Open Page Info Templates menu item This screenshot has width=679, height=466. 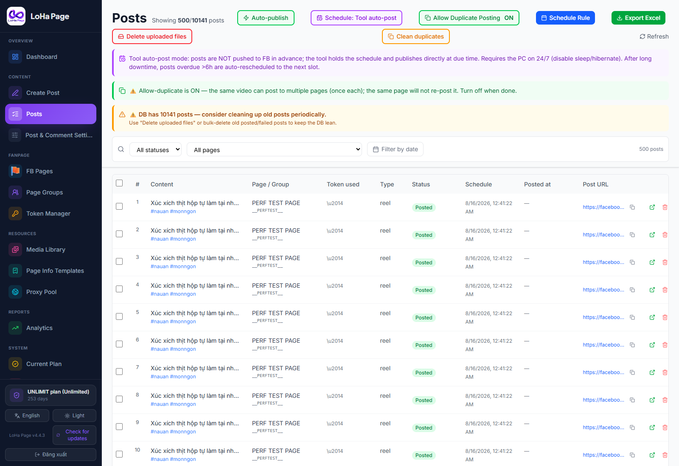(x=51, y=271)
